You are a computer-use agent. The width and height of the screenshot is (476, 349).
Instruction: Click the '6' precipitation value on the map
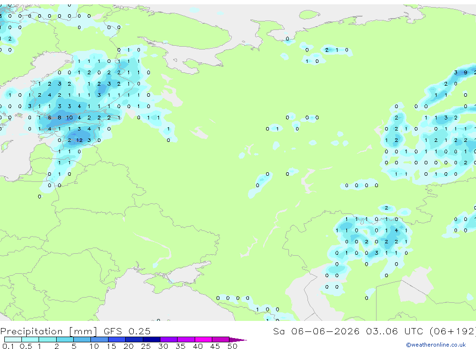[50, 118]
